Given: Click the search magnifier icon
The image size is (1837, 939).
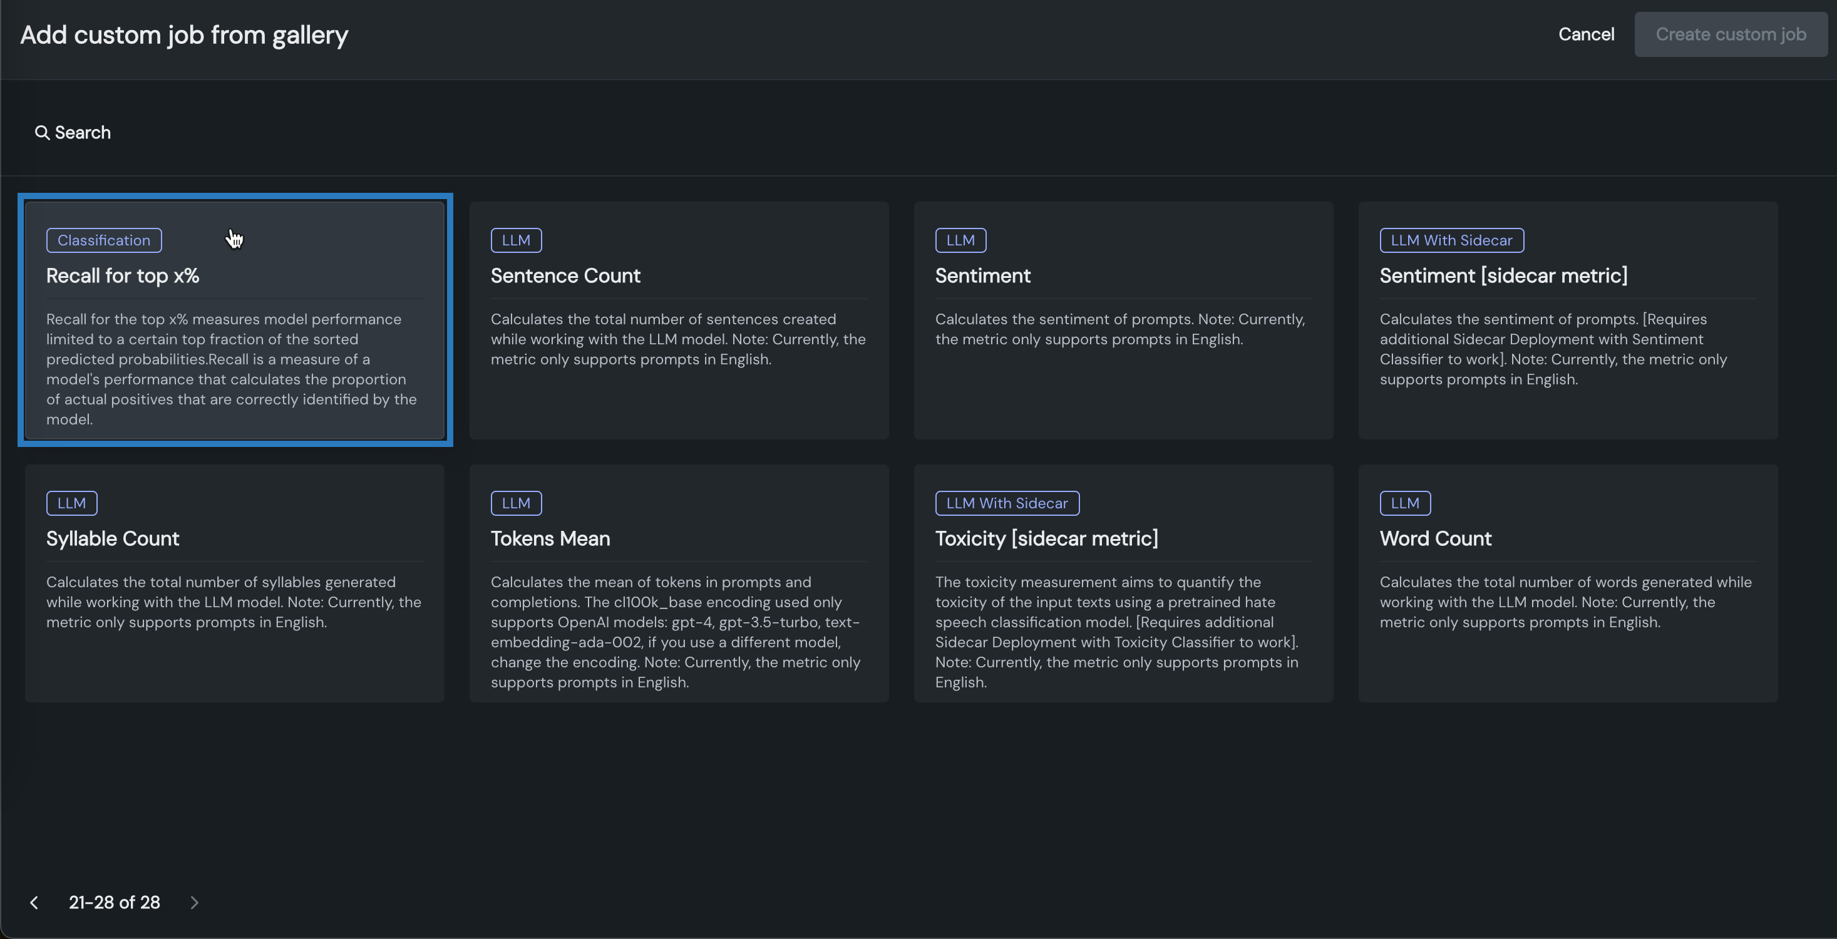Looking at the screenshot, I should pos(42,133).
